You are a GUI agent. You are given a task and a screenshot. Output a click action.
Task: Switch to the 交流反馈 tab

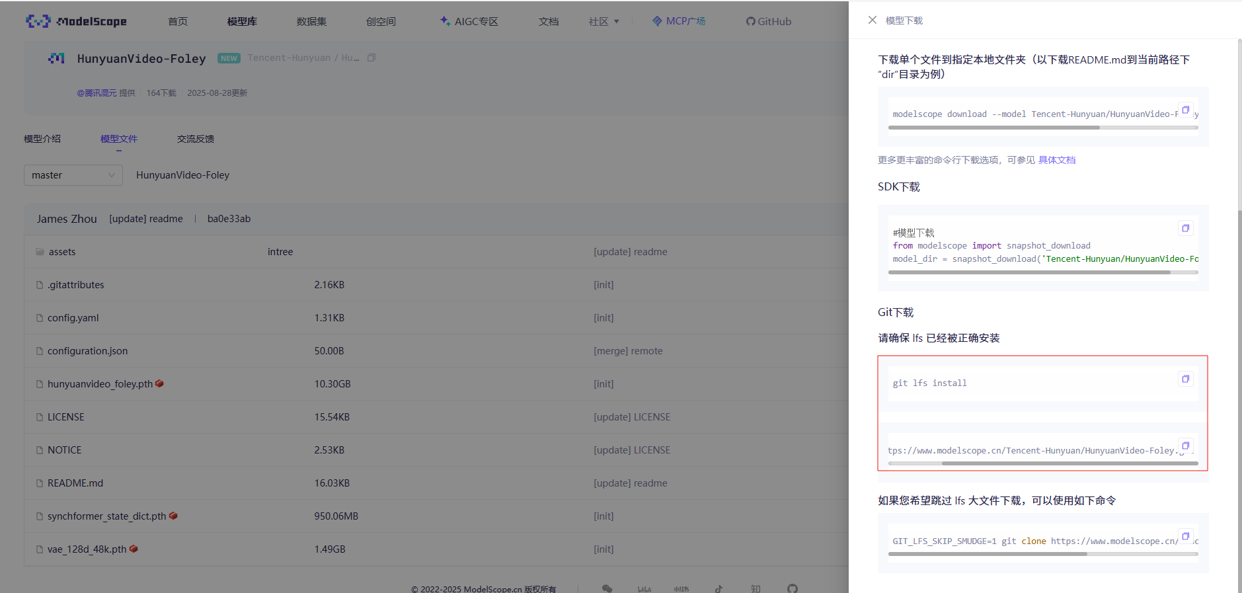196,139
